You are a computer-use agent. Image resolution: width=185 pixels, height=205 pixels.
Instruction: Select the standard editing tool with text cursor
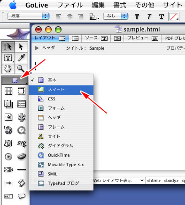coord(8,47)
